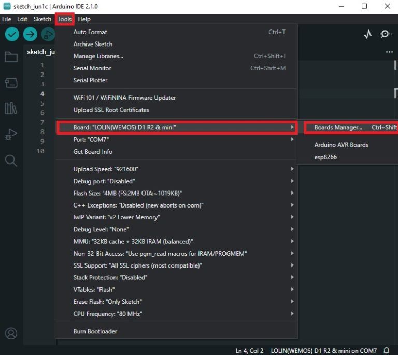Screen dimensions: 398x355
Task: Click the notifications bell in status bar
Action: click(386, 351)
